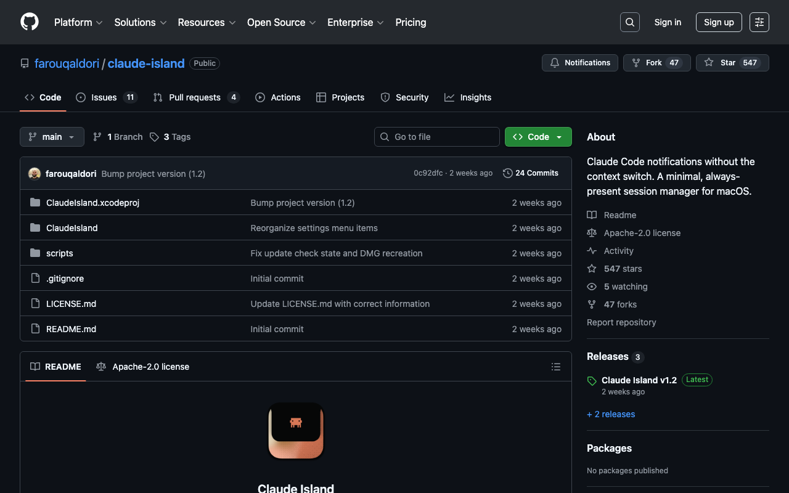Click the Go to file search field
The width and height of the screenshot is (789, 493).
tap(436, 137)
